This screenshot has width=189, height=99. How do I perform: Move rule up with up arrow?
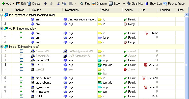click(x=45, y=4)
